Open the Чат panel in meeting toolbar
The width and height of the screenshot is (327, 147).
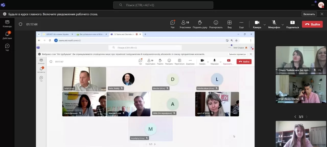click(x=173, y=24)
